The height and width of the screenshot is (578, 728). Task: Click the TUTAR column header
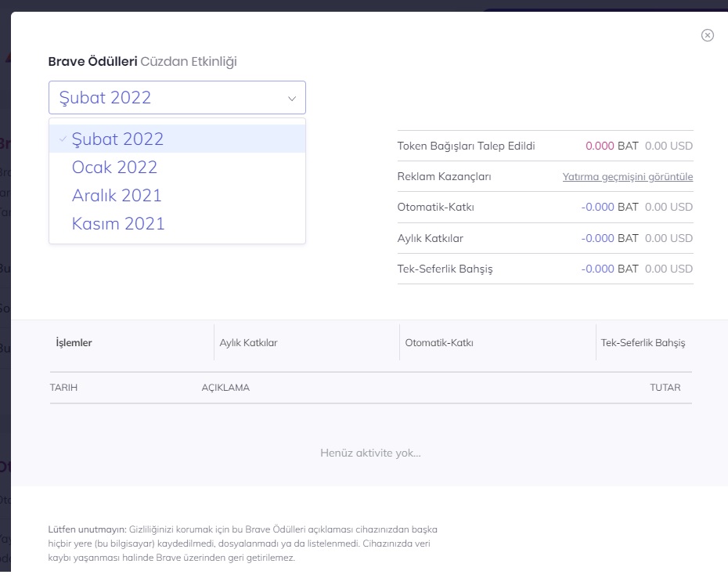(x=665, y=388)
